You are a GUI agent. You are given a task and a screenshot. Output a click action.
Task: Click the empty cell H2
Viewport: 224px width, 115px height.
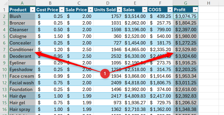point(208,16)
